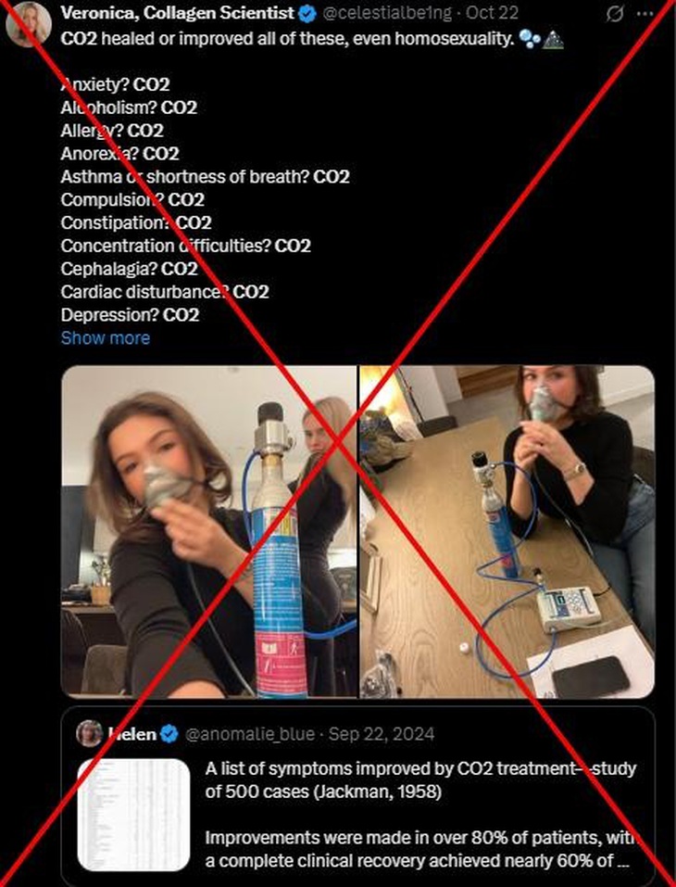Open the Sep 22, 2024 date link
The image size is (676, 887).
(382, 734)
